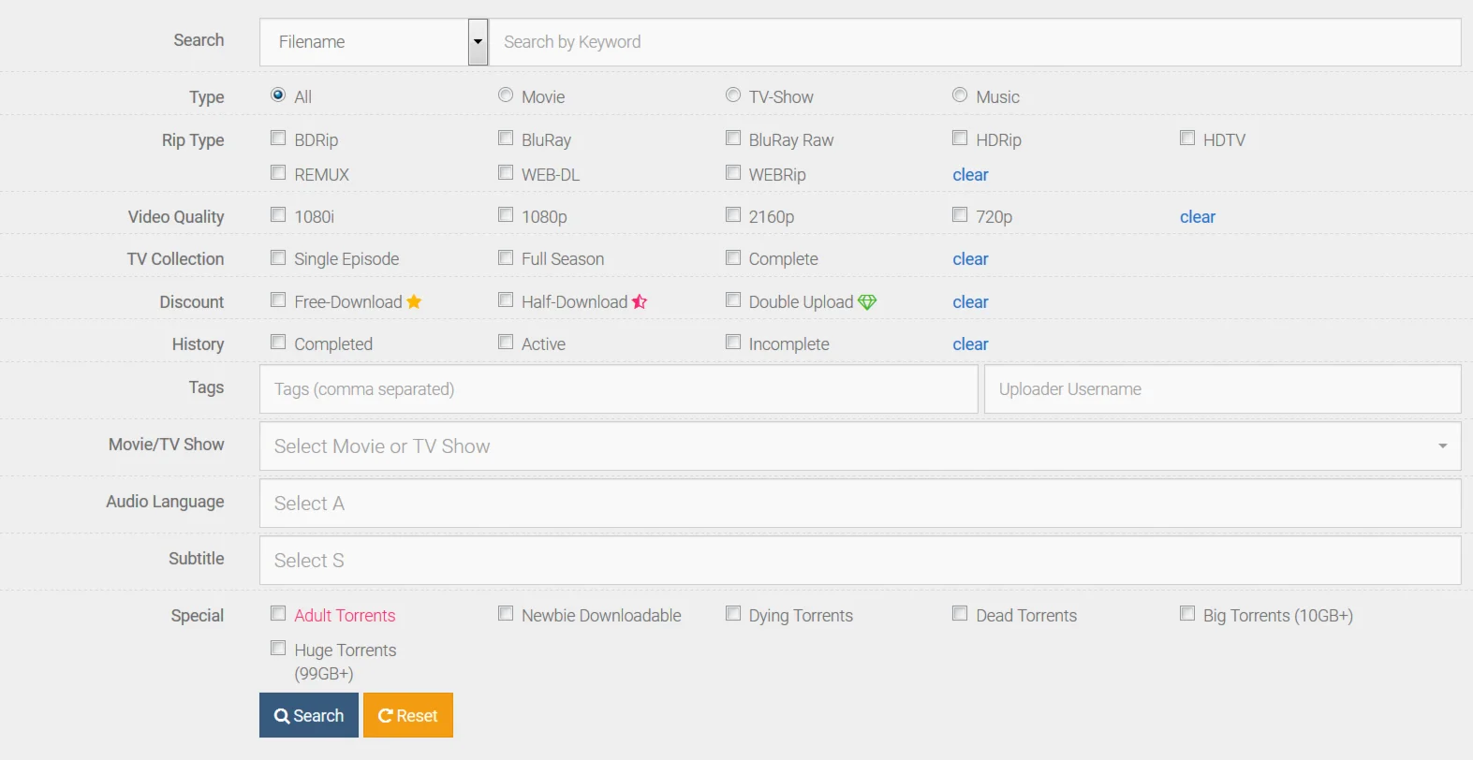Select the Music type radio button
Image resolution: width=1473 pixels, height=760 pixels.
960,95
